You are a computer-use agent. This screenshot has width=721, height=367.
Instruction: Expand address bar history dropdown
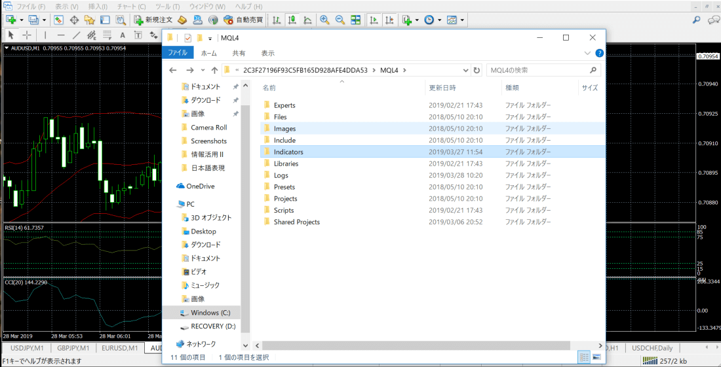point(465,70)
